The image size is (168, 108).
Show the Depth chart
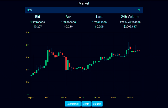86,104
